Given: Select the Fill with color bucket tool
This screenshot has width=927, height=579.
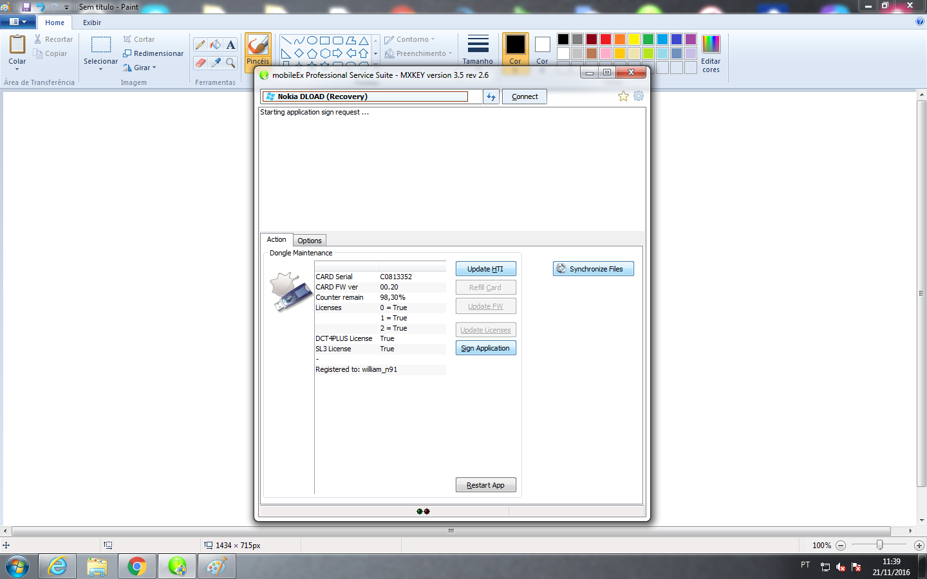Looking at the screenshot, I should (x=216, y=44).
